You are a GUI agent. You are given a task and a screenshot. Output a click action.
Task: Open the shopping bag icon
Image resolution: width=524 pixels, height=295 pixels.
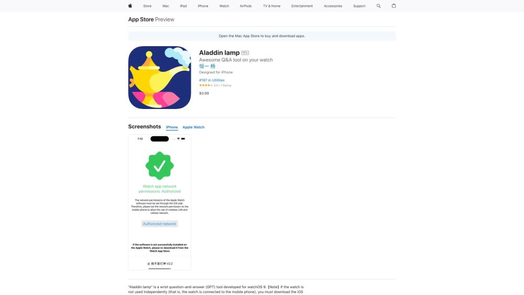tap(394, 6)
